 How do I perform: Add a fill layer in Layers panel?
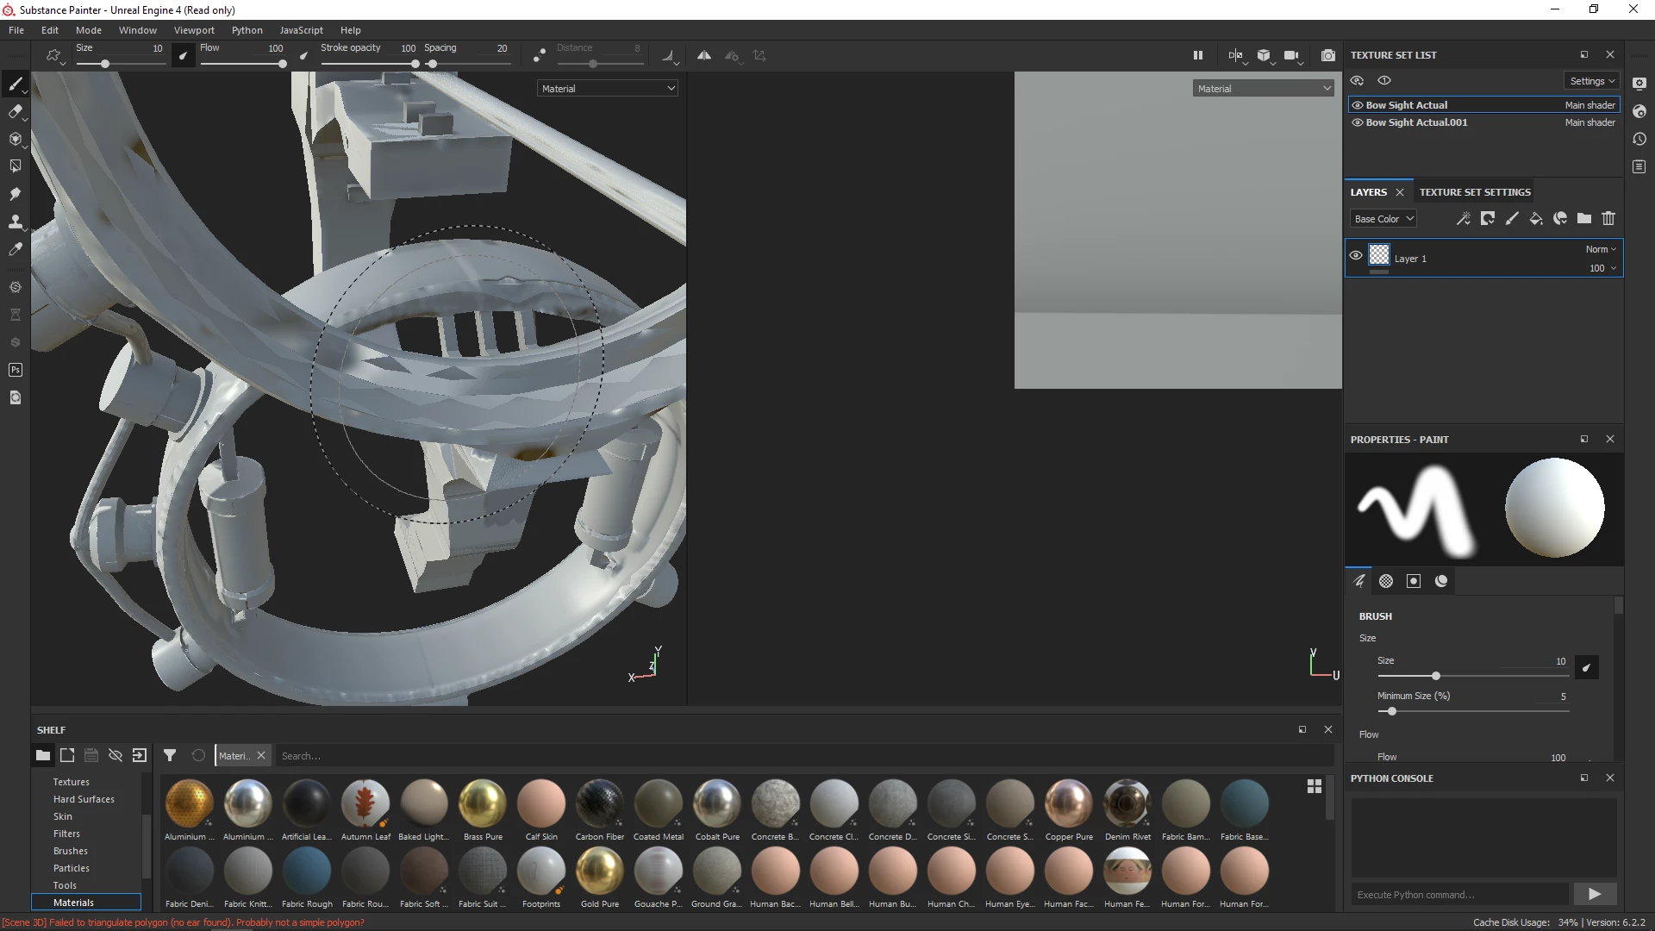pyautogui.click(x=1535, y=219)
